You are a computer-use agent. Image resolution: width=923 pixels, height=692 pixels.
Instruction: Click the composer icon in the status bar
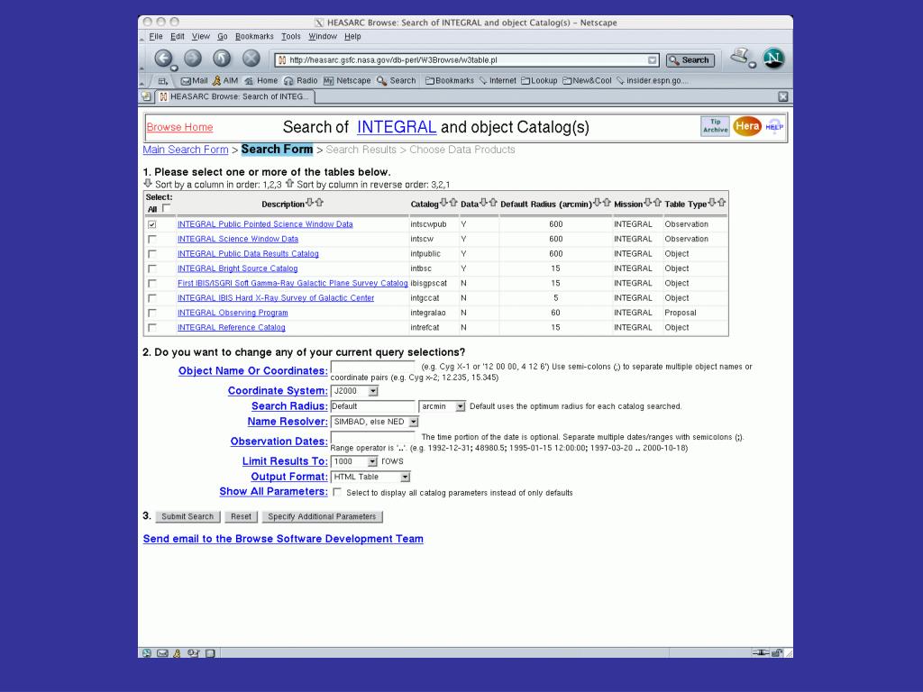pyautogui.click(x=194, y=652)
